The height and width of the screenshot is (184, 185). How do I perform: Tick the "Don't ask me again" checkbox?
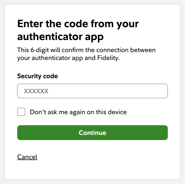[21, 112]
